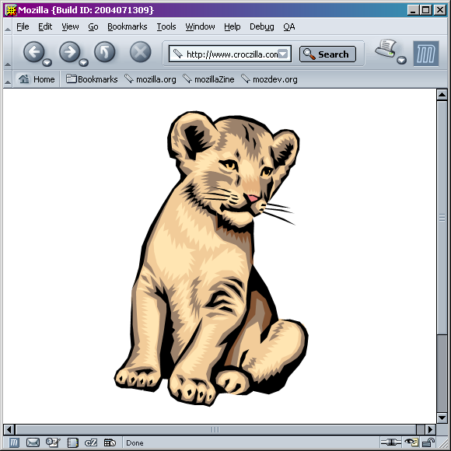
Task: Click the Print icon in the toolbar
Action: click(x=386, y=49)
